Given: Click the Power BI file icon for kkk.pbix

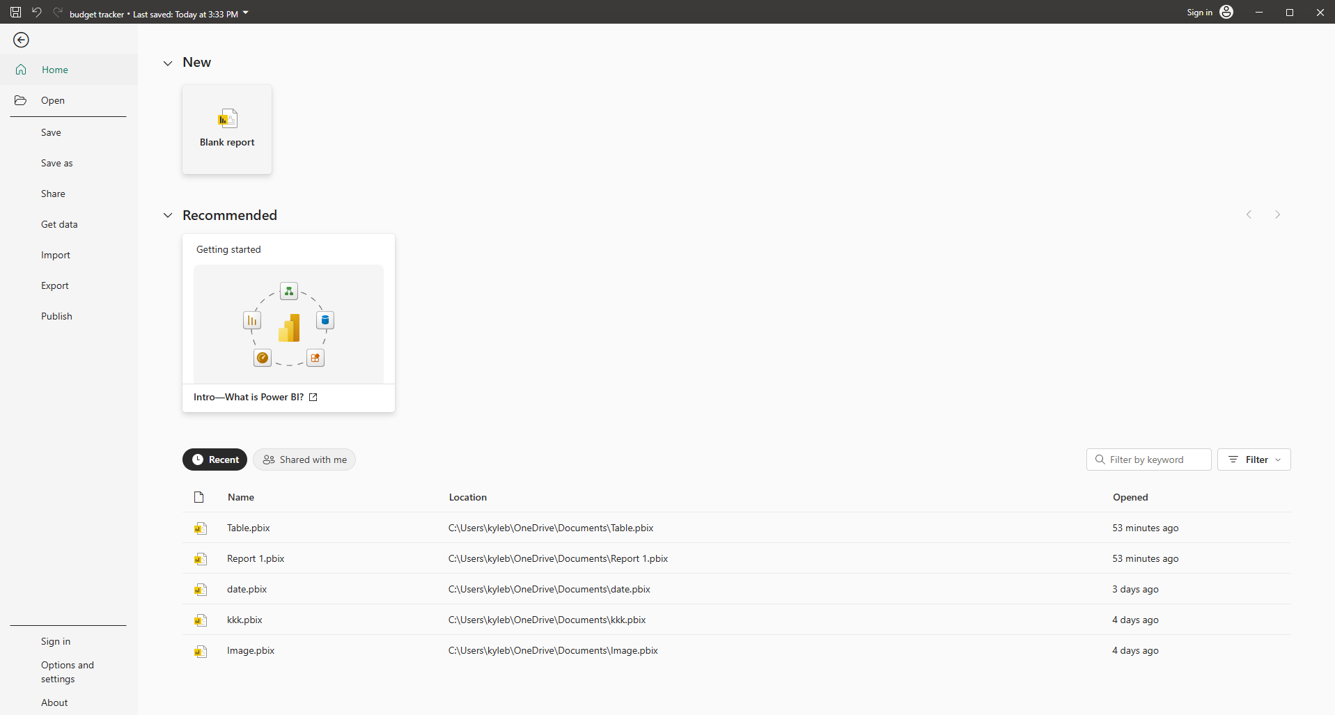Looking at the screenshot, I should tap(201, 620).
